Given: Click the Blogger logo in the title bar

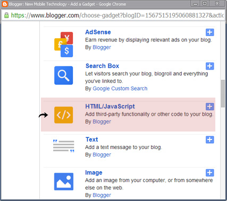Looking at the screenshot, I should pos(4,4).
